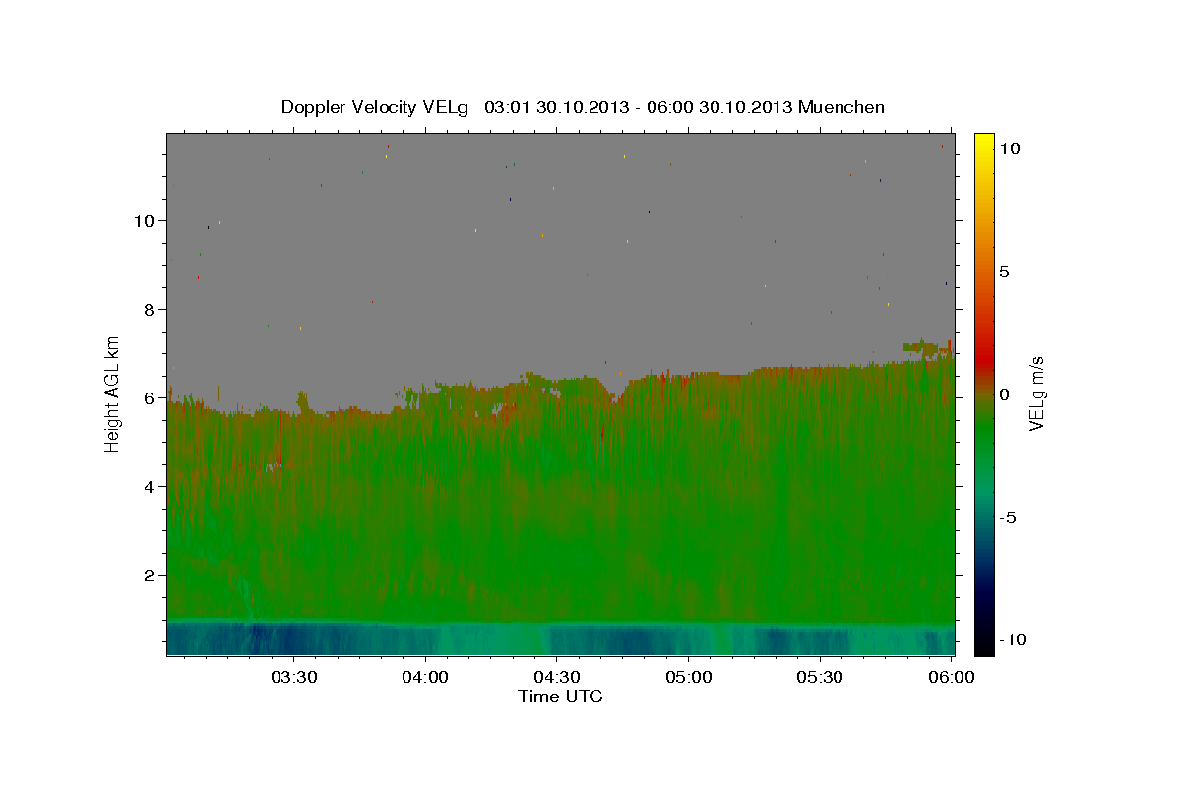Click the colorbar value -10
Viewport: 1181px width, 787px height.
(x=1014, y=639)
